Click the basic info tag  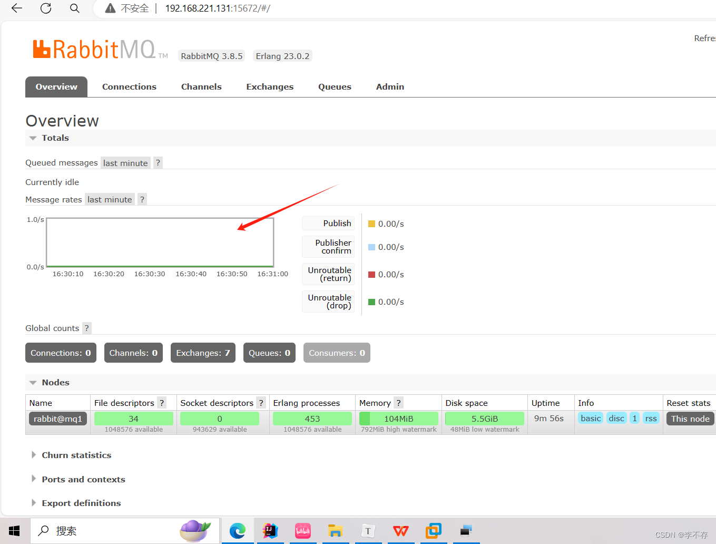tap(591, 418)
